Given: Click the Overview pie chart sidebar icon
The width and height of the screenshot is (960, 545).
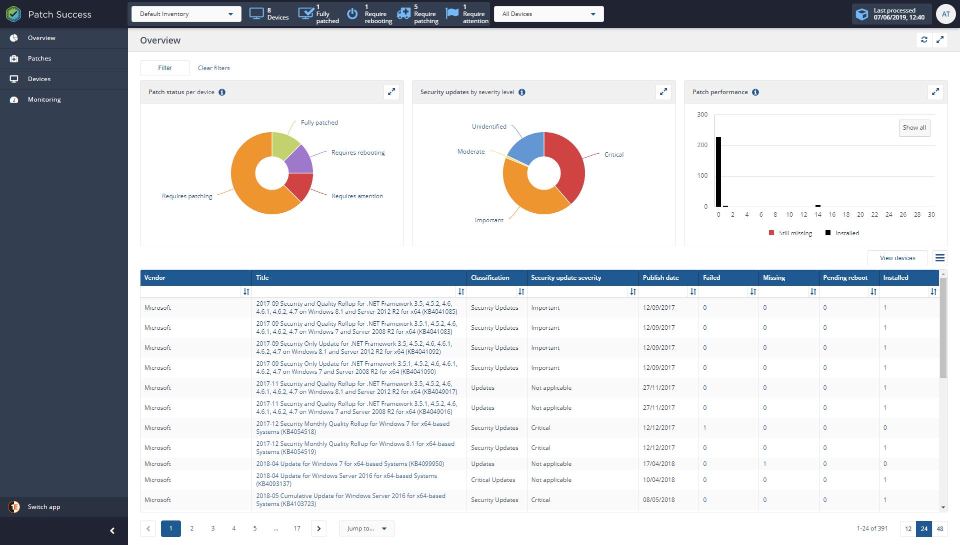Looking at the screenshot, I should tap(14, 38).
